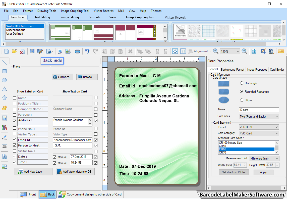The image size is (287, 199).
Task: Uncheck the Address label checkbox
Action: coord(15,121)
